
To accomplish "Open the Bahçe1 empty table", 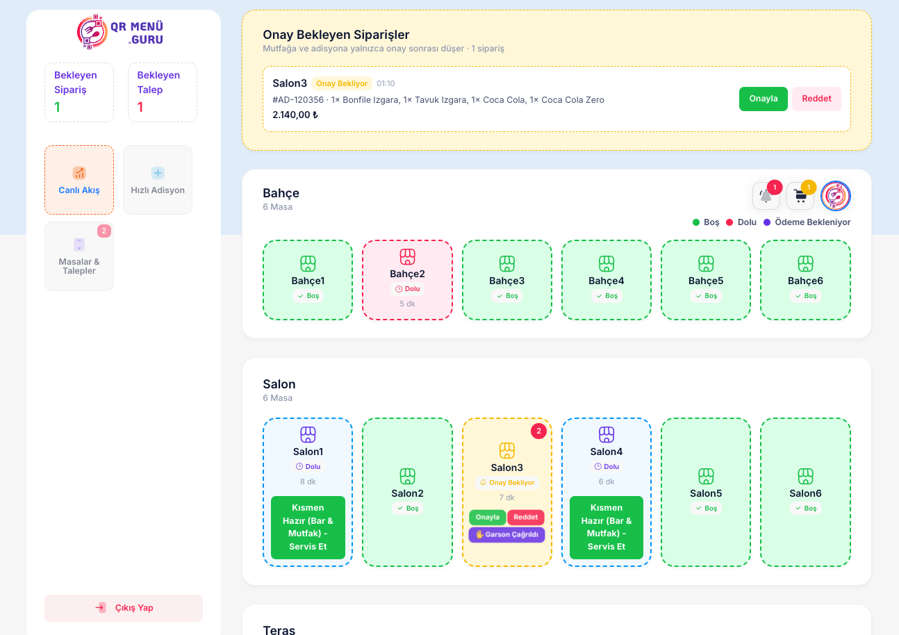I will coord(308,280).
